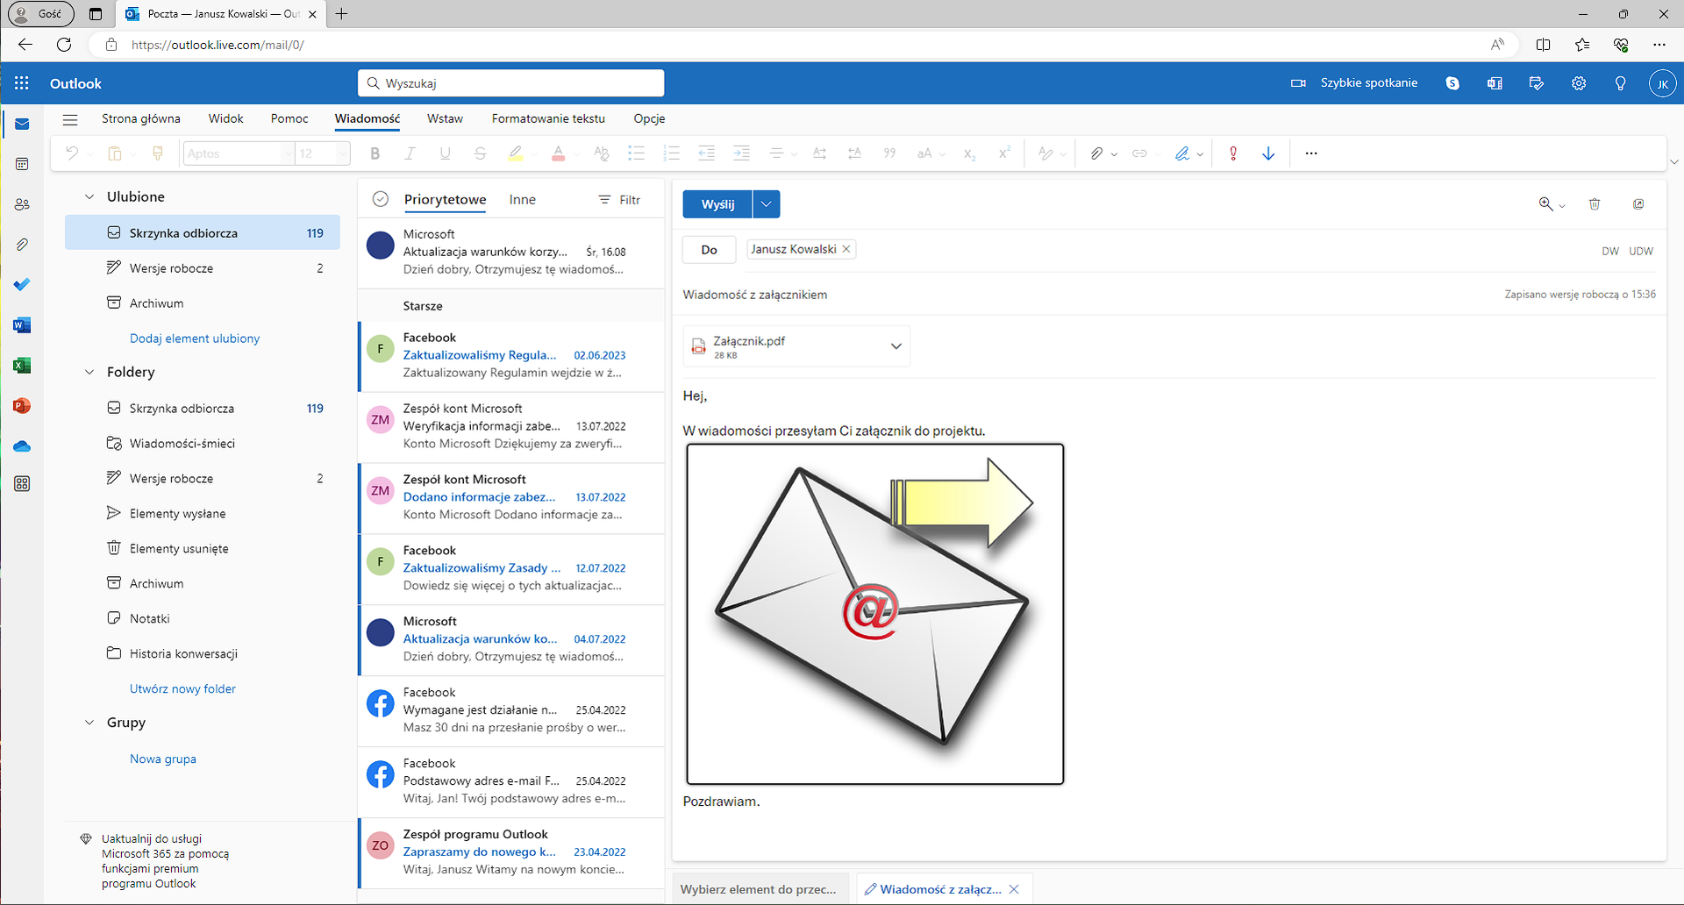The image size is (1684, 905).
Task: Open Send options dropdown arrow
Action: pyautogui.click(x=766, y=204)
